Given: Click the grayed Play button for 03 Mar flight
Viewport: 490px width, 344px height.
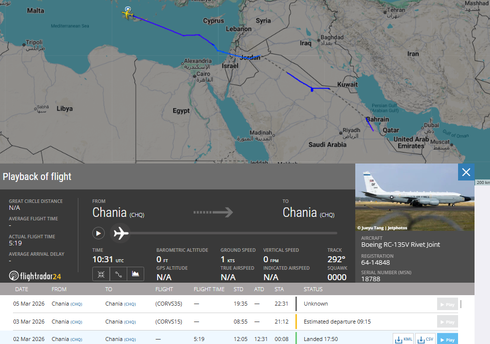Looking at the screenshot, I should 447,322.
